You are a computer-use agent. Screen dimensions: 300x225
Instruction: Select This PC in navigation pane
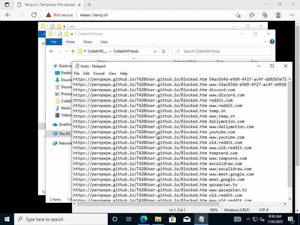pyautogui.click(x=62, y=134)
